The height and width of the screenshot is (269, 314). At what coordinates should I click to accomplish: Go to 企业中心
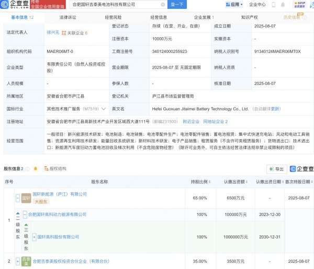click(257, 4)
